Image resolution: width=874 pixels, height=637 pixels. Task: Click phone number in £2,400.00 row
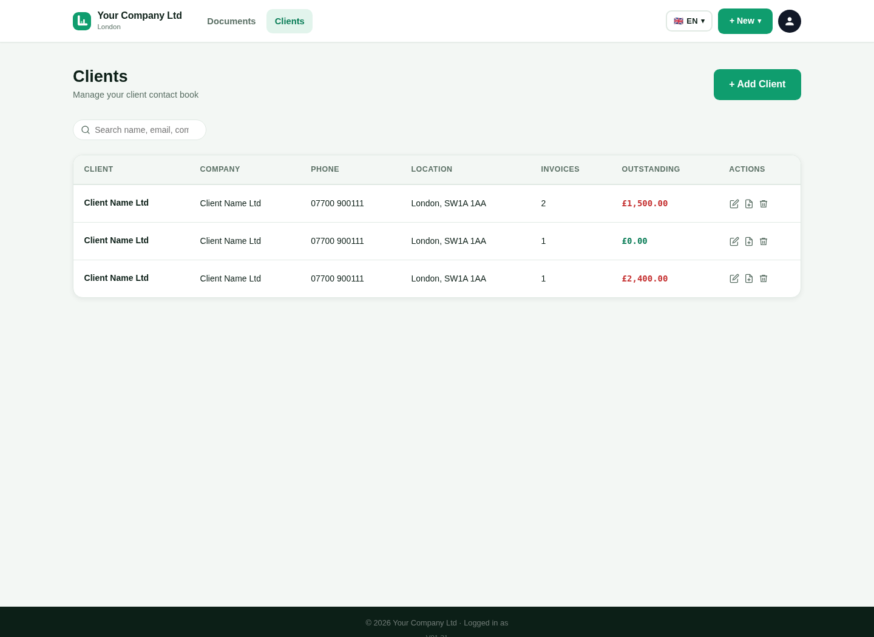click(337, 279)
